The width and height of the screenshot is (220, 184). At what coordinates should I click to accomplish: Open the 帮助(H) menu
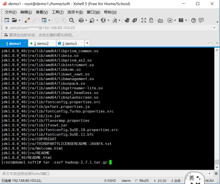110,12
